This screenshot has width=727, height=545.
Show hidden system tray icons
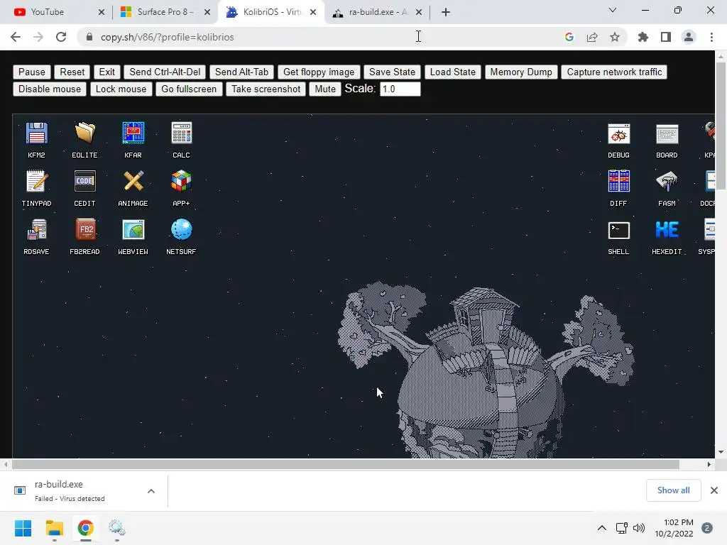pyautogui.click(x=602, y=528)
